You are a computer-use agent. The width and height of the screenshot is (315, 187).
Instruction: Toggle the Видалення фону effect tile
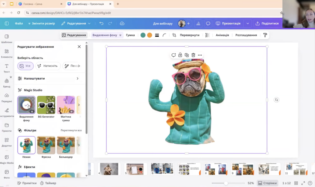[x=26, y=105]
